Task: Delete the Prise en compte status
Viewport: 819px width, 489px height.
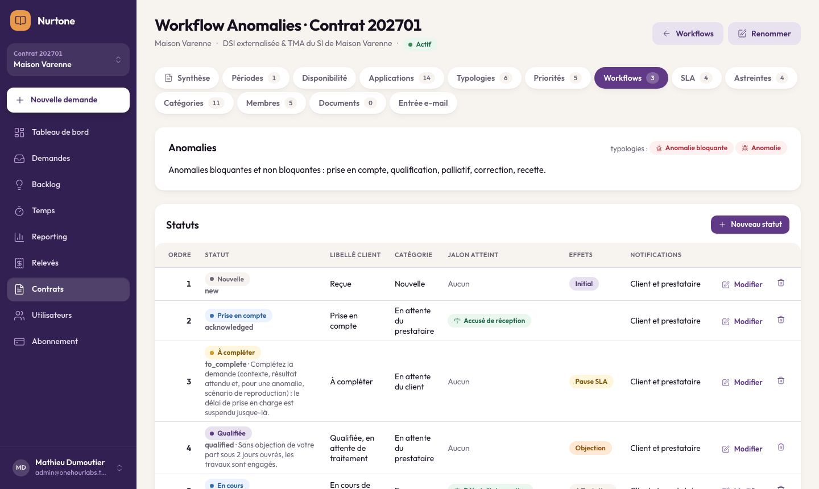Action: pos(781,320)
